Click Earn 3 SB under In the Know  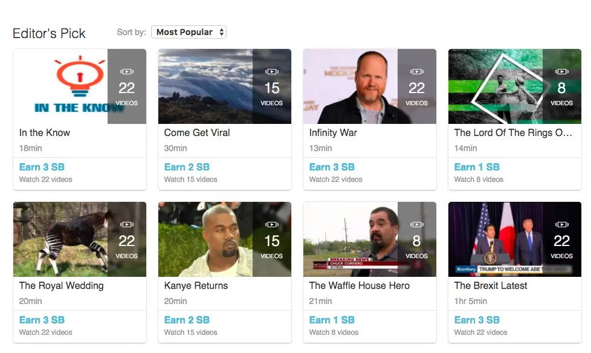(42, 167)
